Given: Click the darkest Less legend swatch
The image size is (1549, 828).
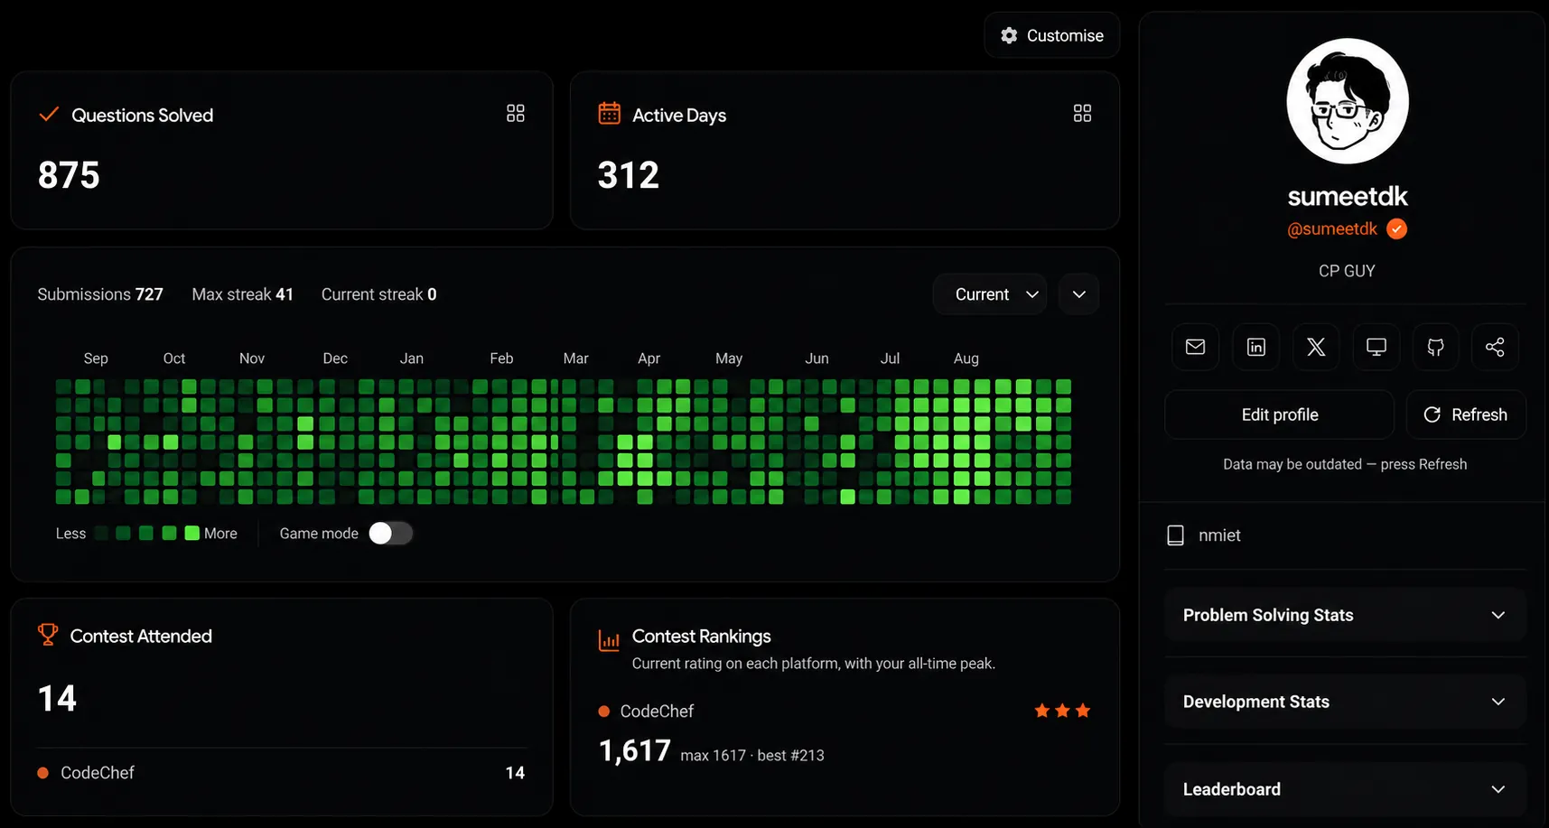Looking at the screenshot, I should (101, 534).
